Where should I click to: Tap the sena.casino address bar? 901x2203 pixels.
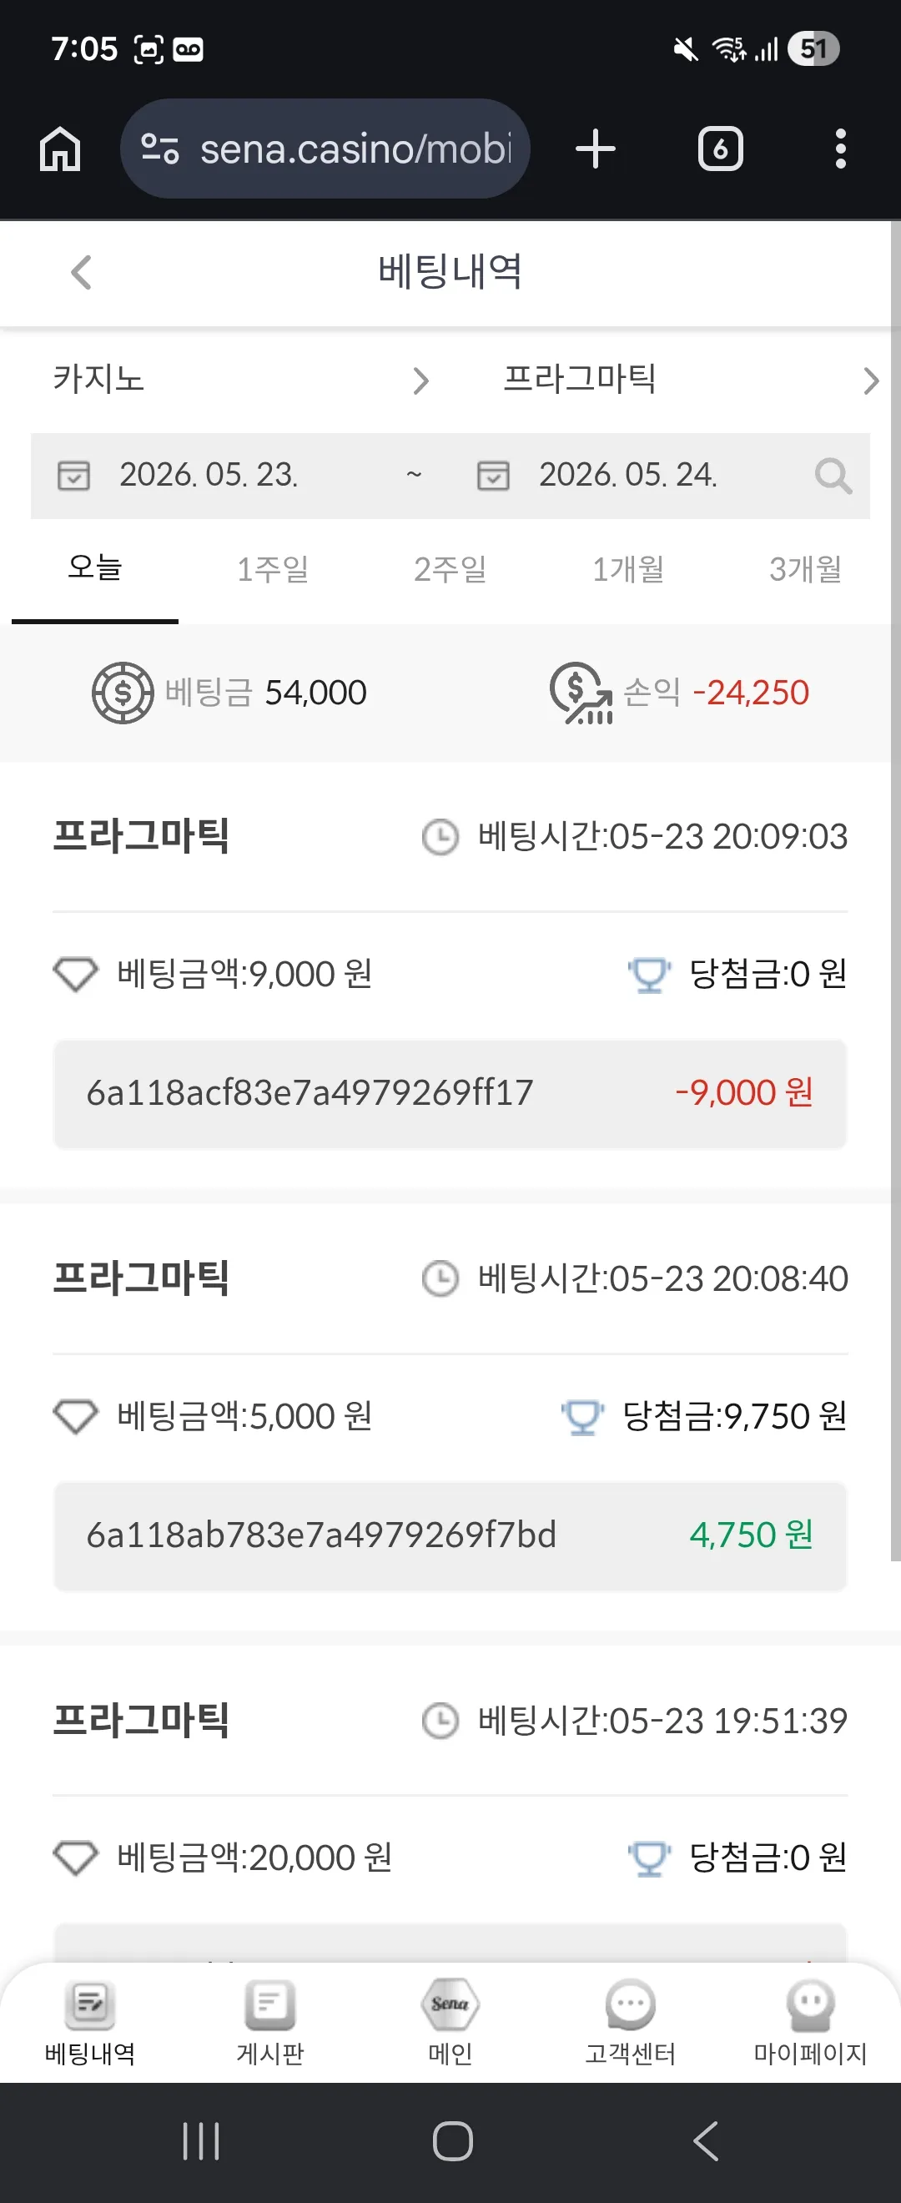click(325, 149)
